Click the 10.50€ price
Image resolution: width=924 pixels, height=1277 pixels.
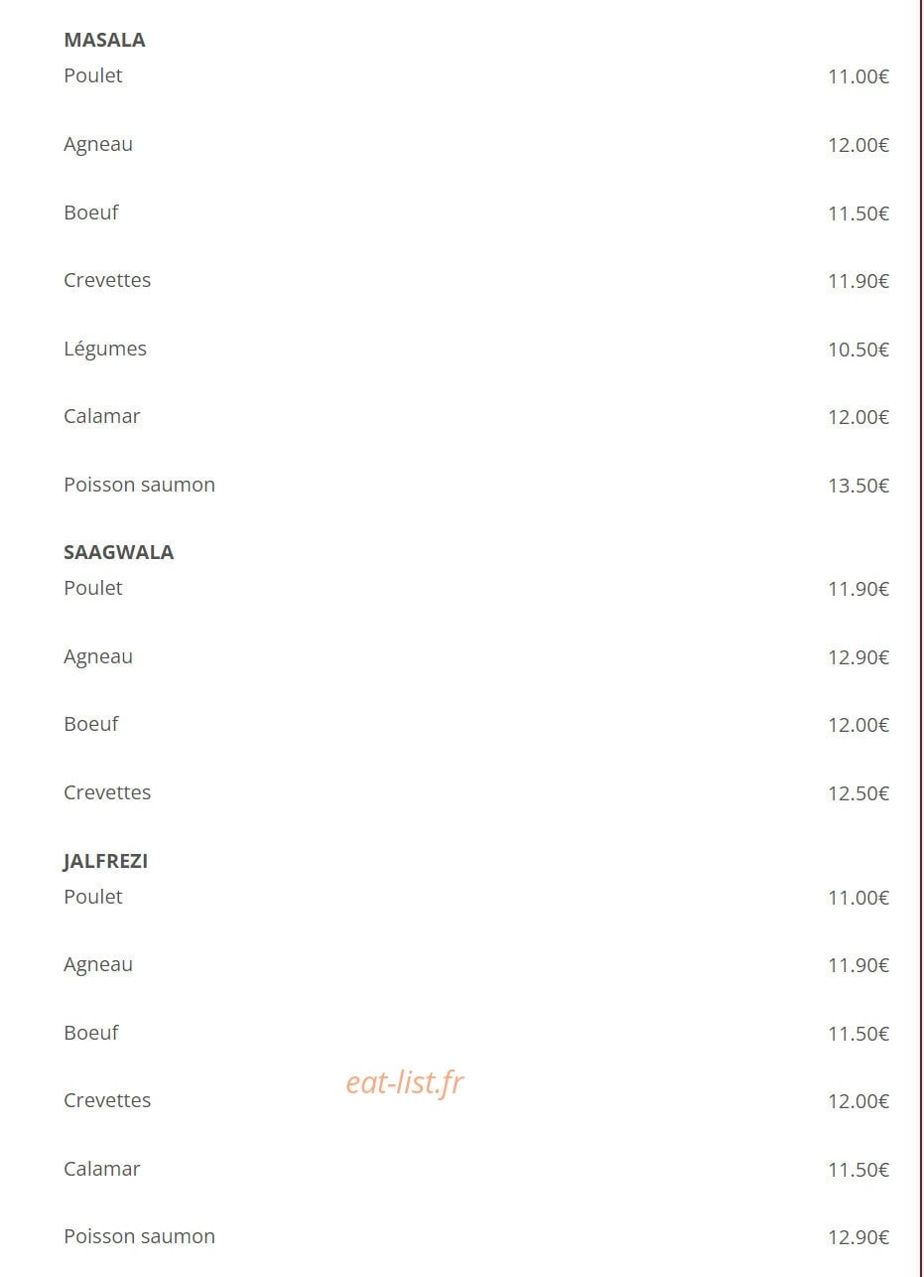pyautogui.click(x=858, y=350)
